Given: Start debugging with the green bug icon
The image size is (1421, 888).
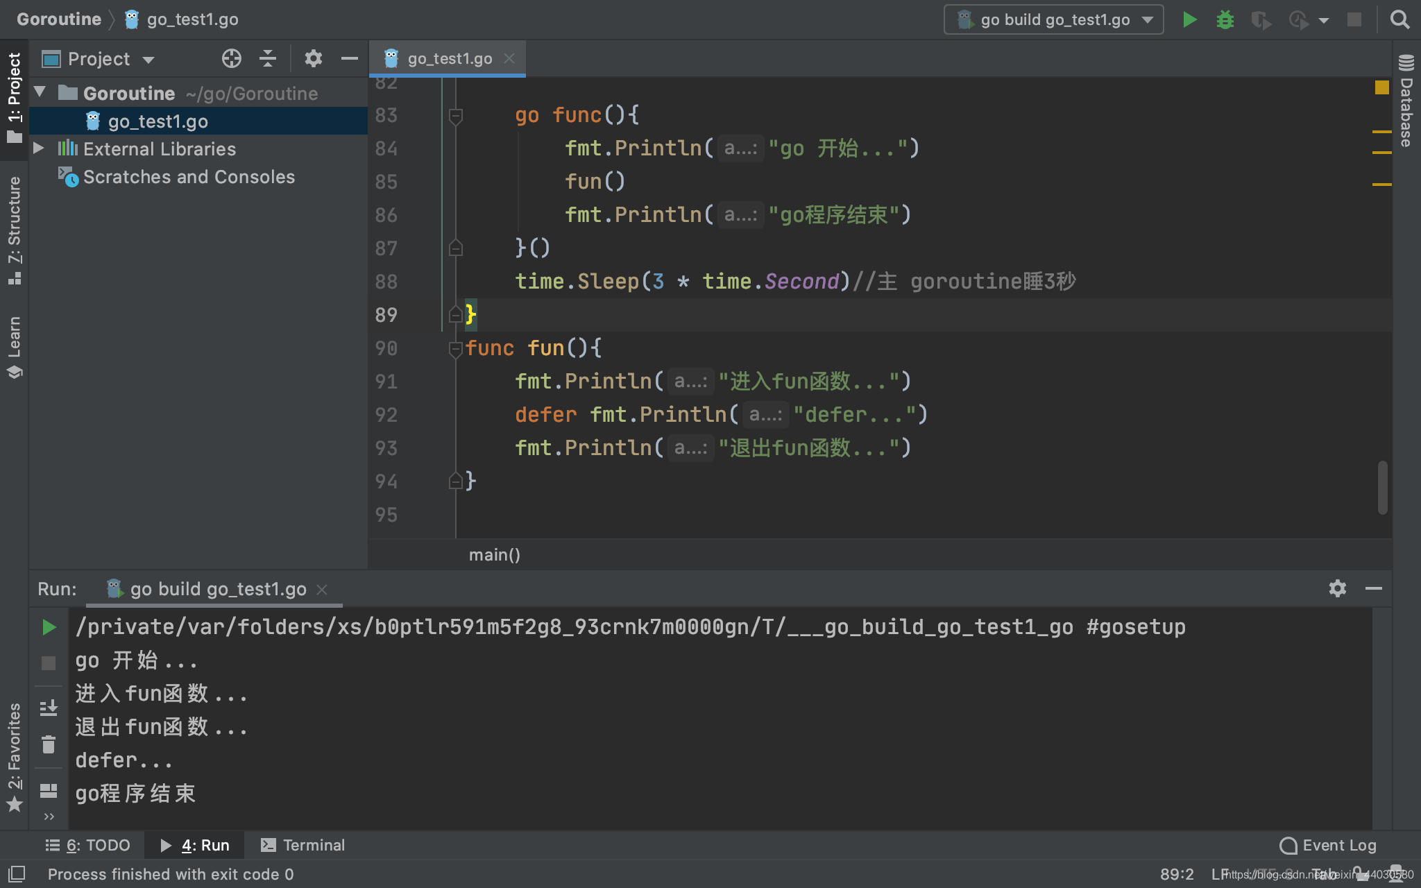Looking at the screenshot, I should pos(1225,19).
